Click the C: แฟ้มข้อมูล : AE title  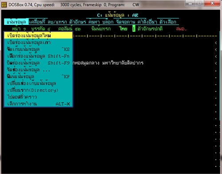coord(118,15)
